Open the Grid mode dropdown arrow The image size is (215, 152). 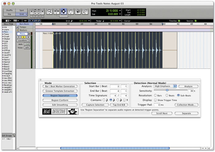tap(26, 14)
